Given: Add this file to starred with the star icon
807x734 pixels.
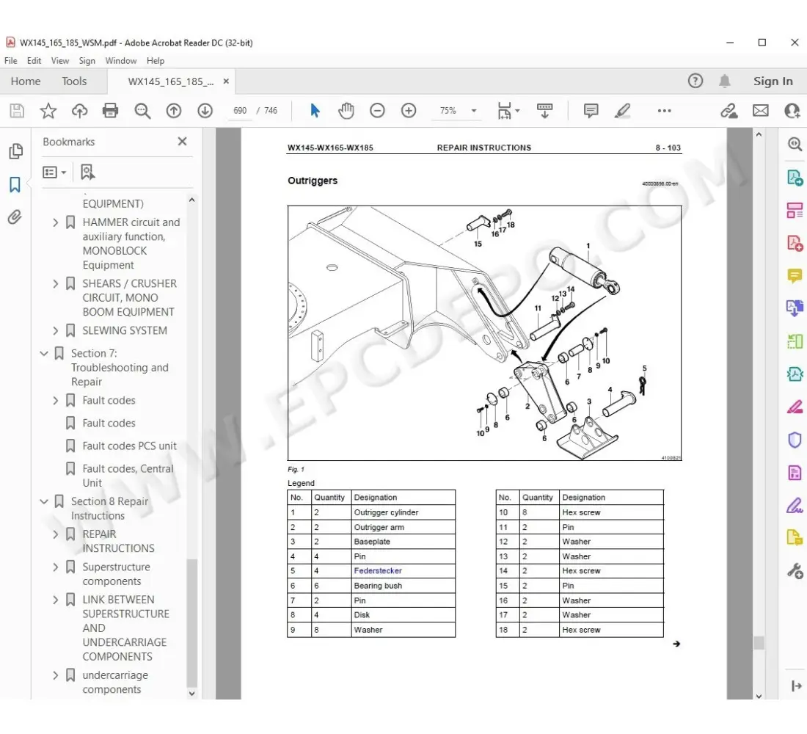Looking at the screenshot, I should tap(48, 111).
